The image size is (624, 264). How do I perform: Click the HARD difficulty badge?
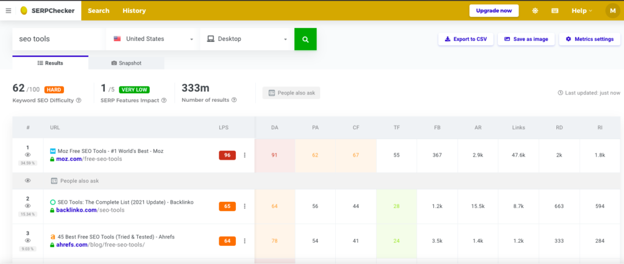(x=54, y=90)
